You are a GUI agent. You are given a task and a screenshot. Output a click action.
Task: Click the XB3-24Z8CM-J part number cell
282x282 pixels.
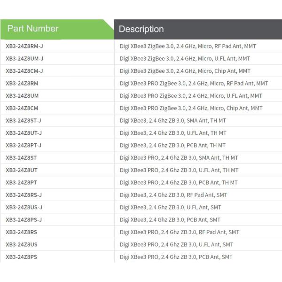point(24,71)
